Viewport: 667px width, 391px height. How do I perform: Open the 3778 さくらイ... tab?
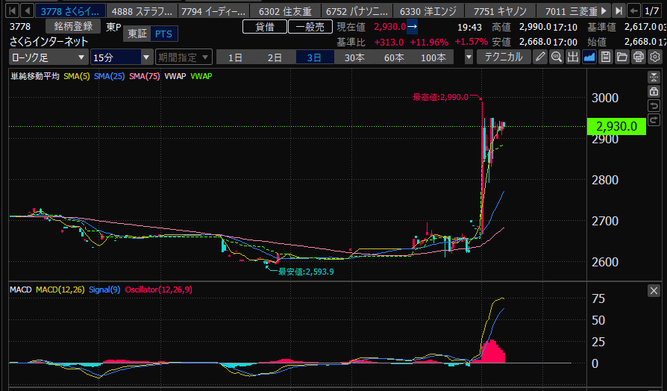click(70, 10)
